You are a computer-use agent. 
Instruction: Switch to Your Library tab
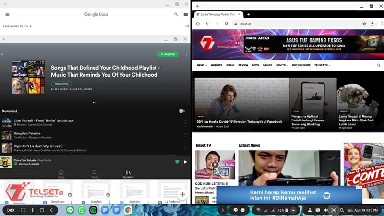tap(128, 174)
